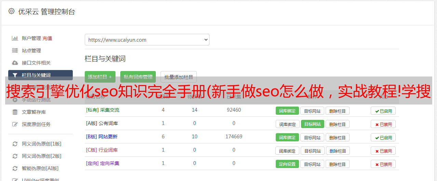Click the red 充值 link

click(47, 38)
